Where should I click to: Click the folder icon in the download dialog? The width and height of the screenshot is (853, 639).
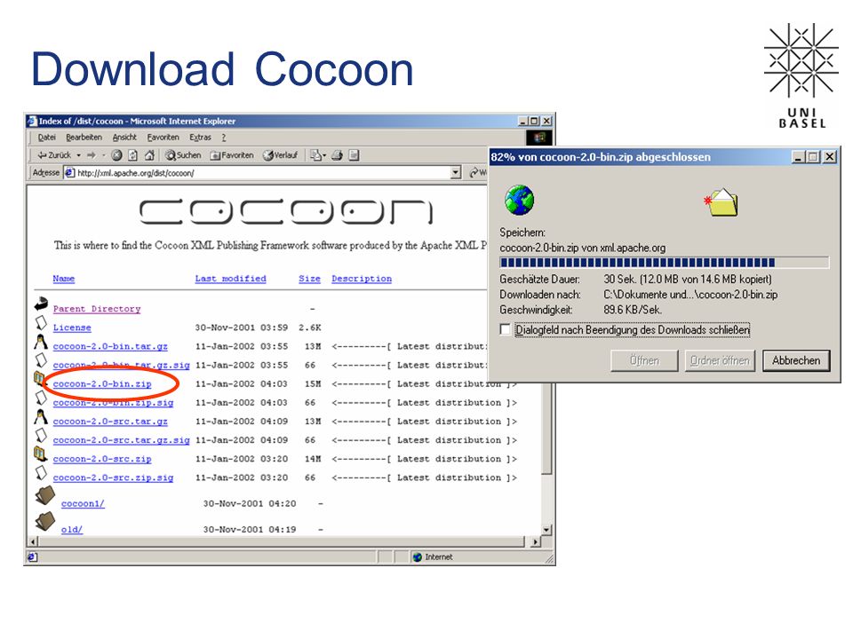pos(721,202)
